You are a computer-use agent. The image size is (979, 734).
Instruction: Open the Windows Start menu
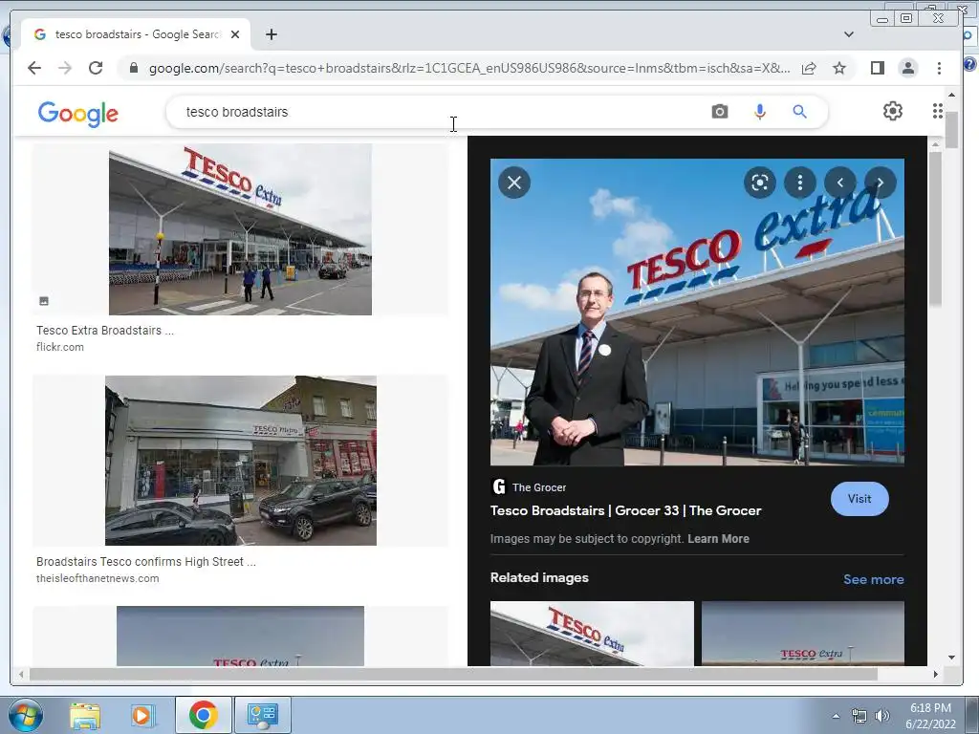[25, 715]
